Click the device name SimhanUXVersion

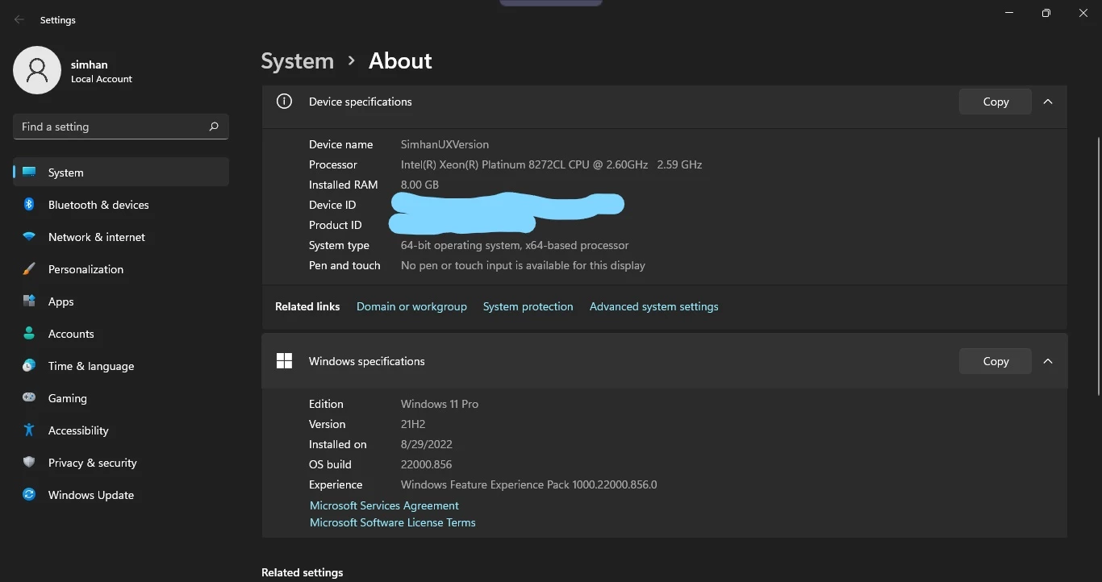(x=445, y=144)
